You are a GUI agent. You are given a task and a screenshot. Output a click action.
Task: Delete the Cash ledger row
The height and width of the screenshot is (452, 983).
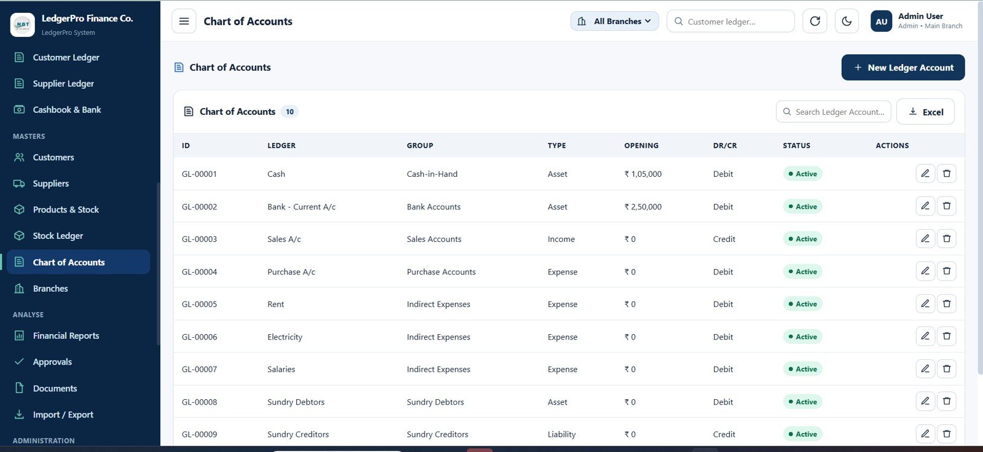point(947,174)
